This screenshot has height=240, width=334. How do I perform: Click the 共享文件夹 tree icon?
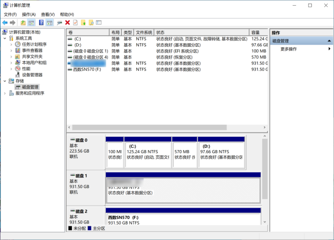(x=17, y=57)
